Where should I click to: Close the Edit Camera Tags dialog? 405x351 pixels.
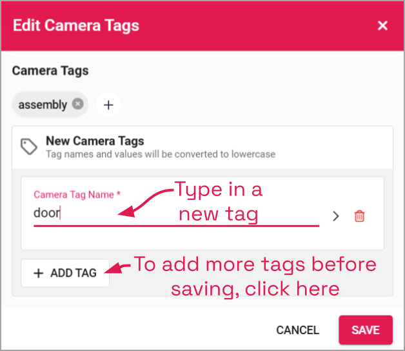[382, 25]
